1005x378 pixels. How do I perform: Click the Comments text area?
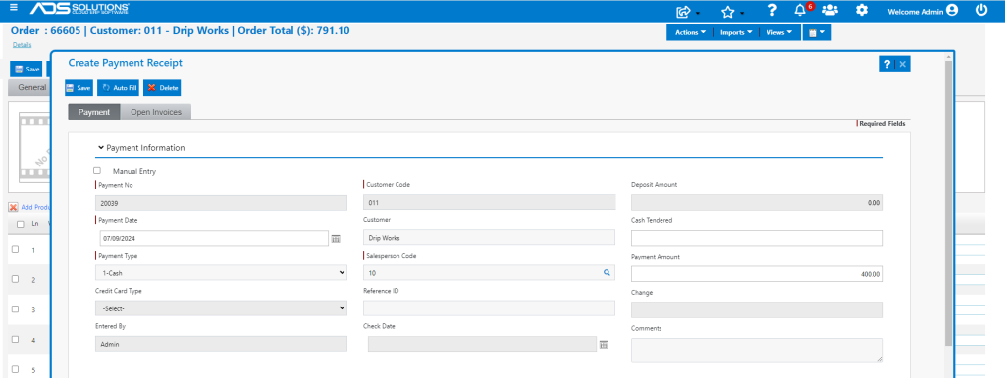pos(757,351)
